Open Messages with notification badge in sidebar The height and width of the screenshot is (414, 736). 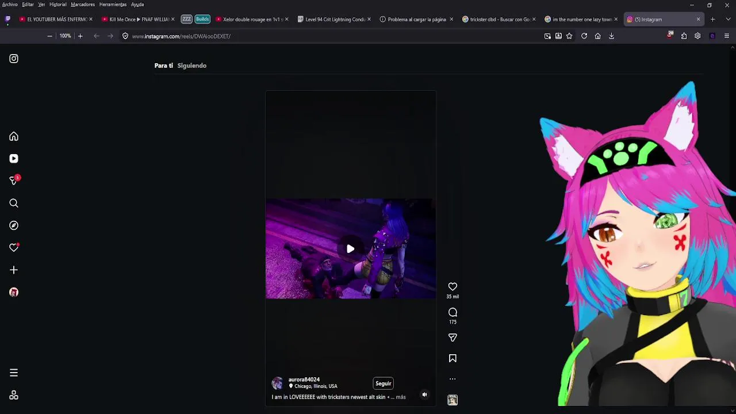pos(14,181)
